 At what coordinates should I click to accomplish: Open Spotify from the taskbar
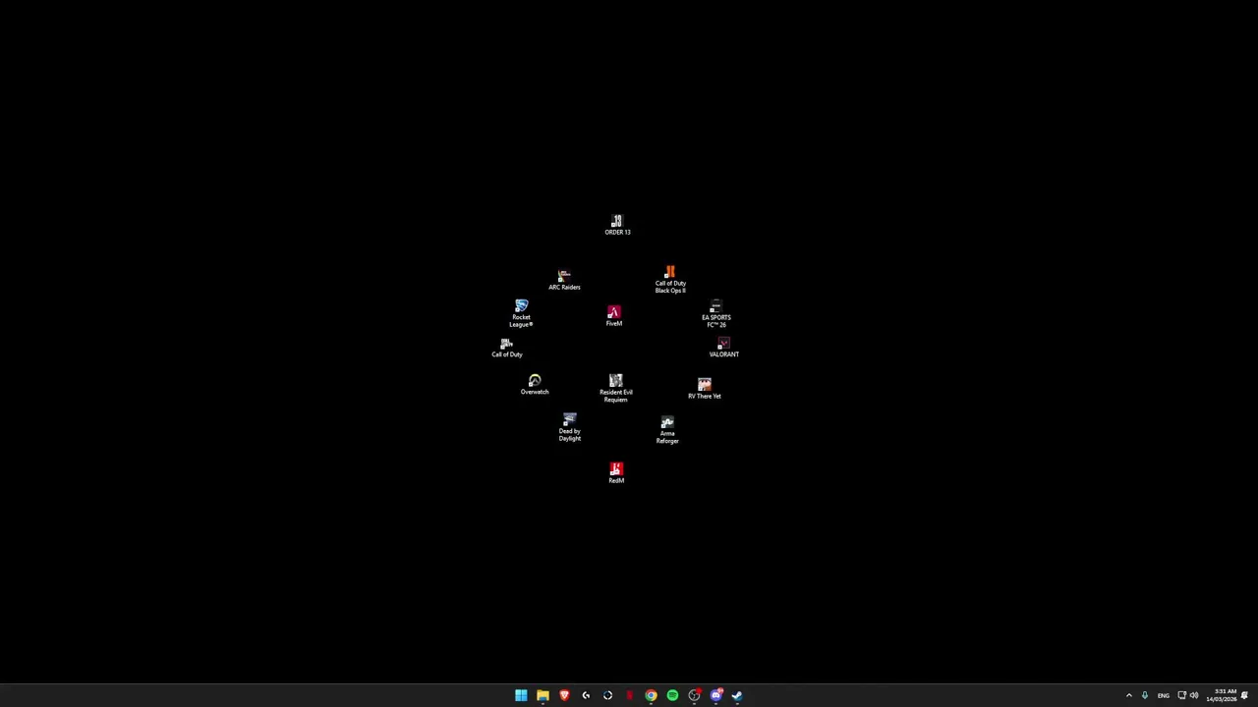click(x=672, y=695)
